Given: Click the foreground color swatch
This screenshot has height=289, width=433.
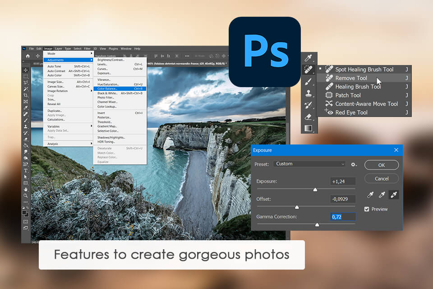Looking at the screenshot, I should (24, 212).
